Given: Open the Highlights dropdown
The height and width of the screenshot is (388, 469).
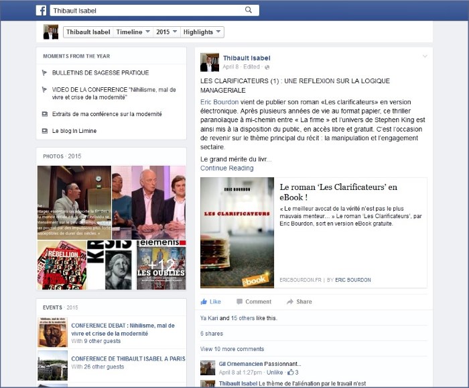Looking at the screenshot, I should pos(202,32).
